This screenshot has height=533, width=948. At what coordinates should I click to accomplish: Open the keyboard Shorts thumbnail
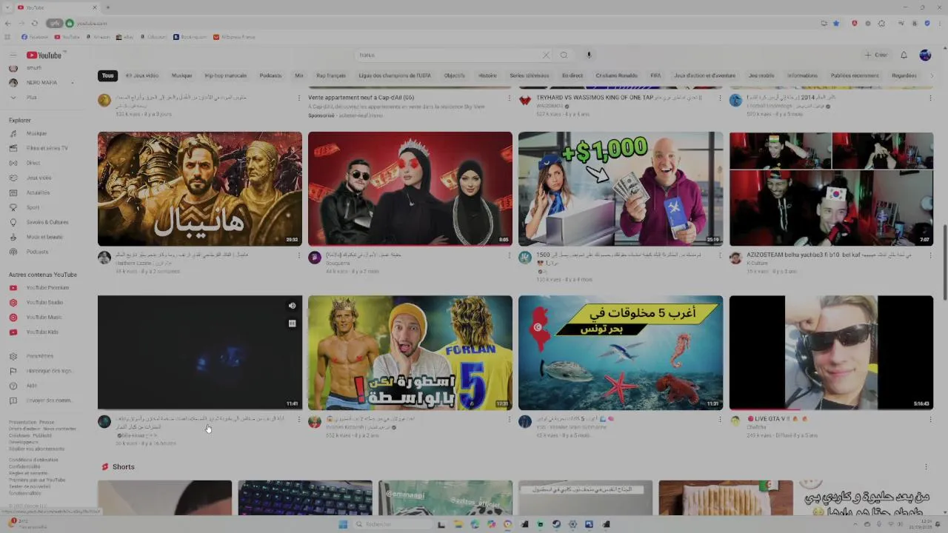(305, 497)
